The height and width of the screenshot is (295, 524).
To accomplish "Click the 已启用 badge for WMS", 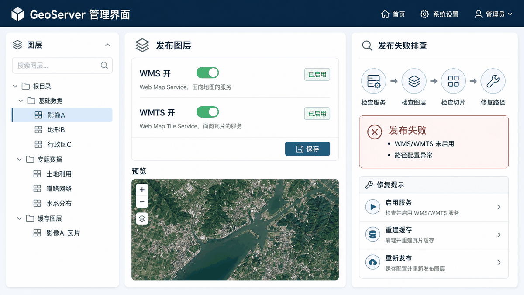I will click(x=317, y=74).
